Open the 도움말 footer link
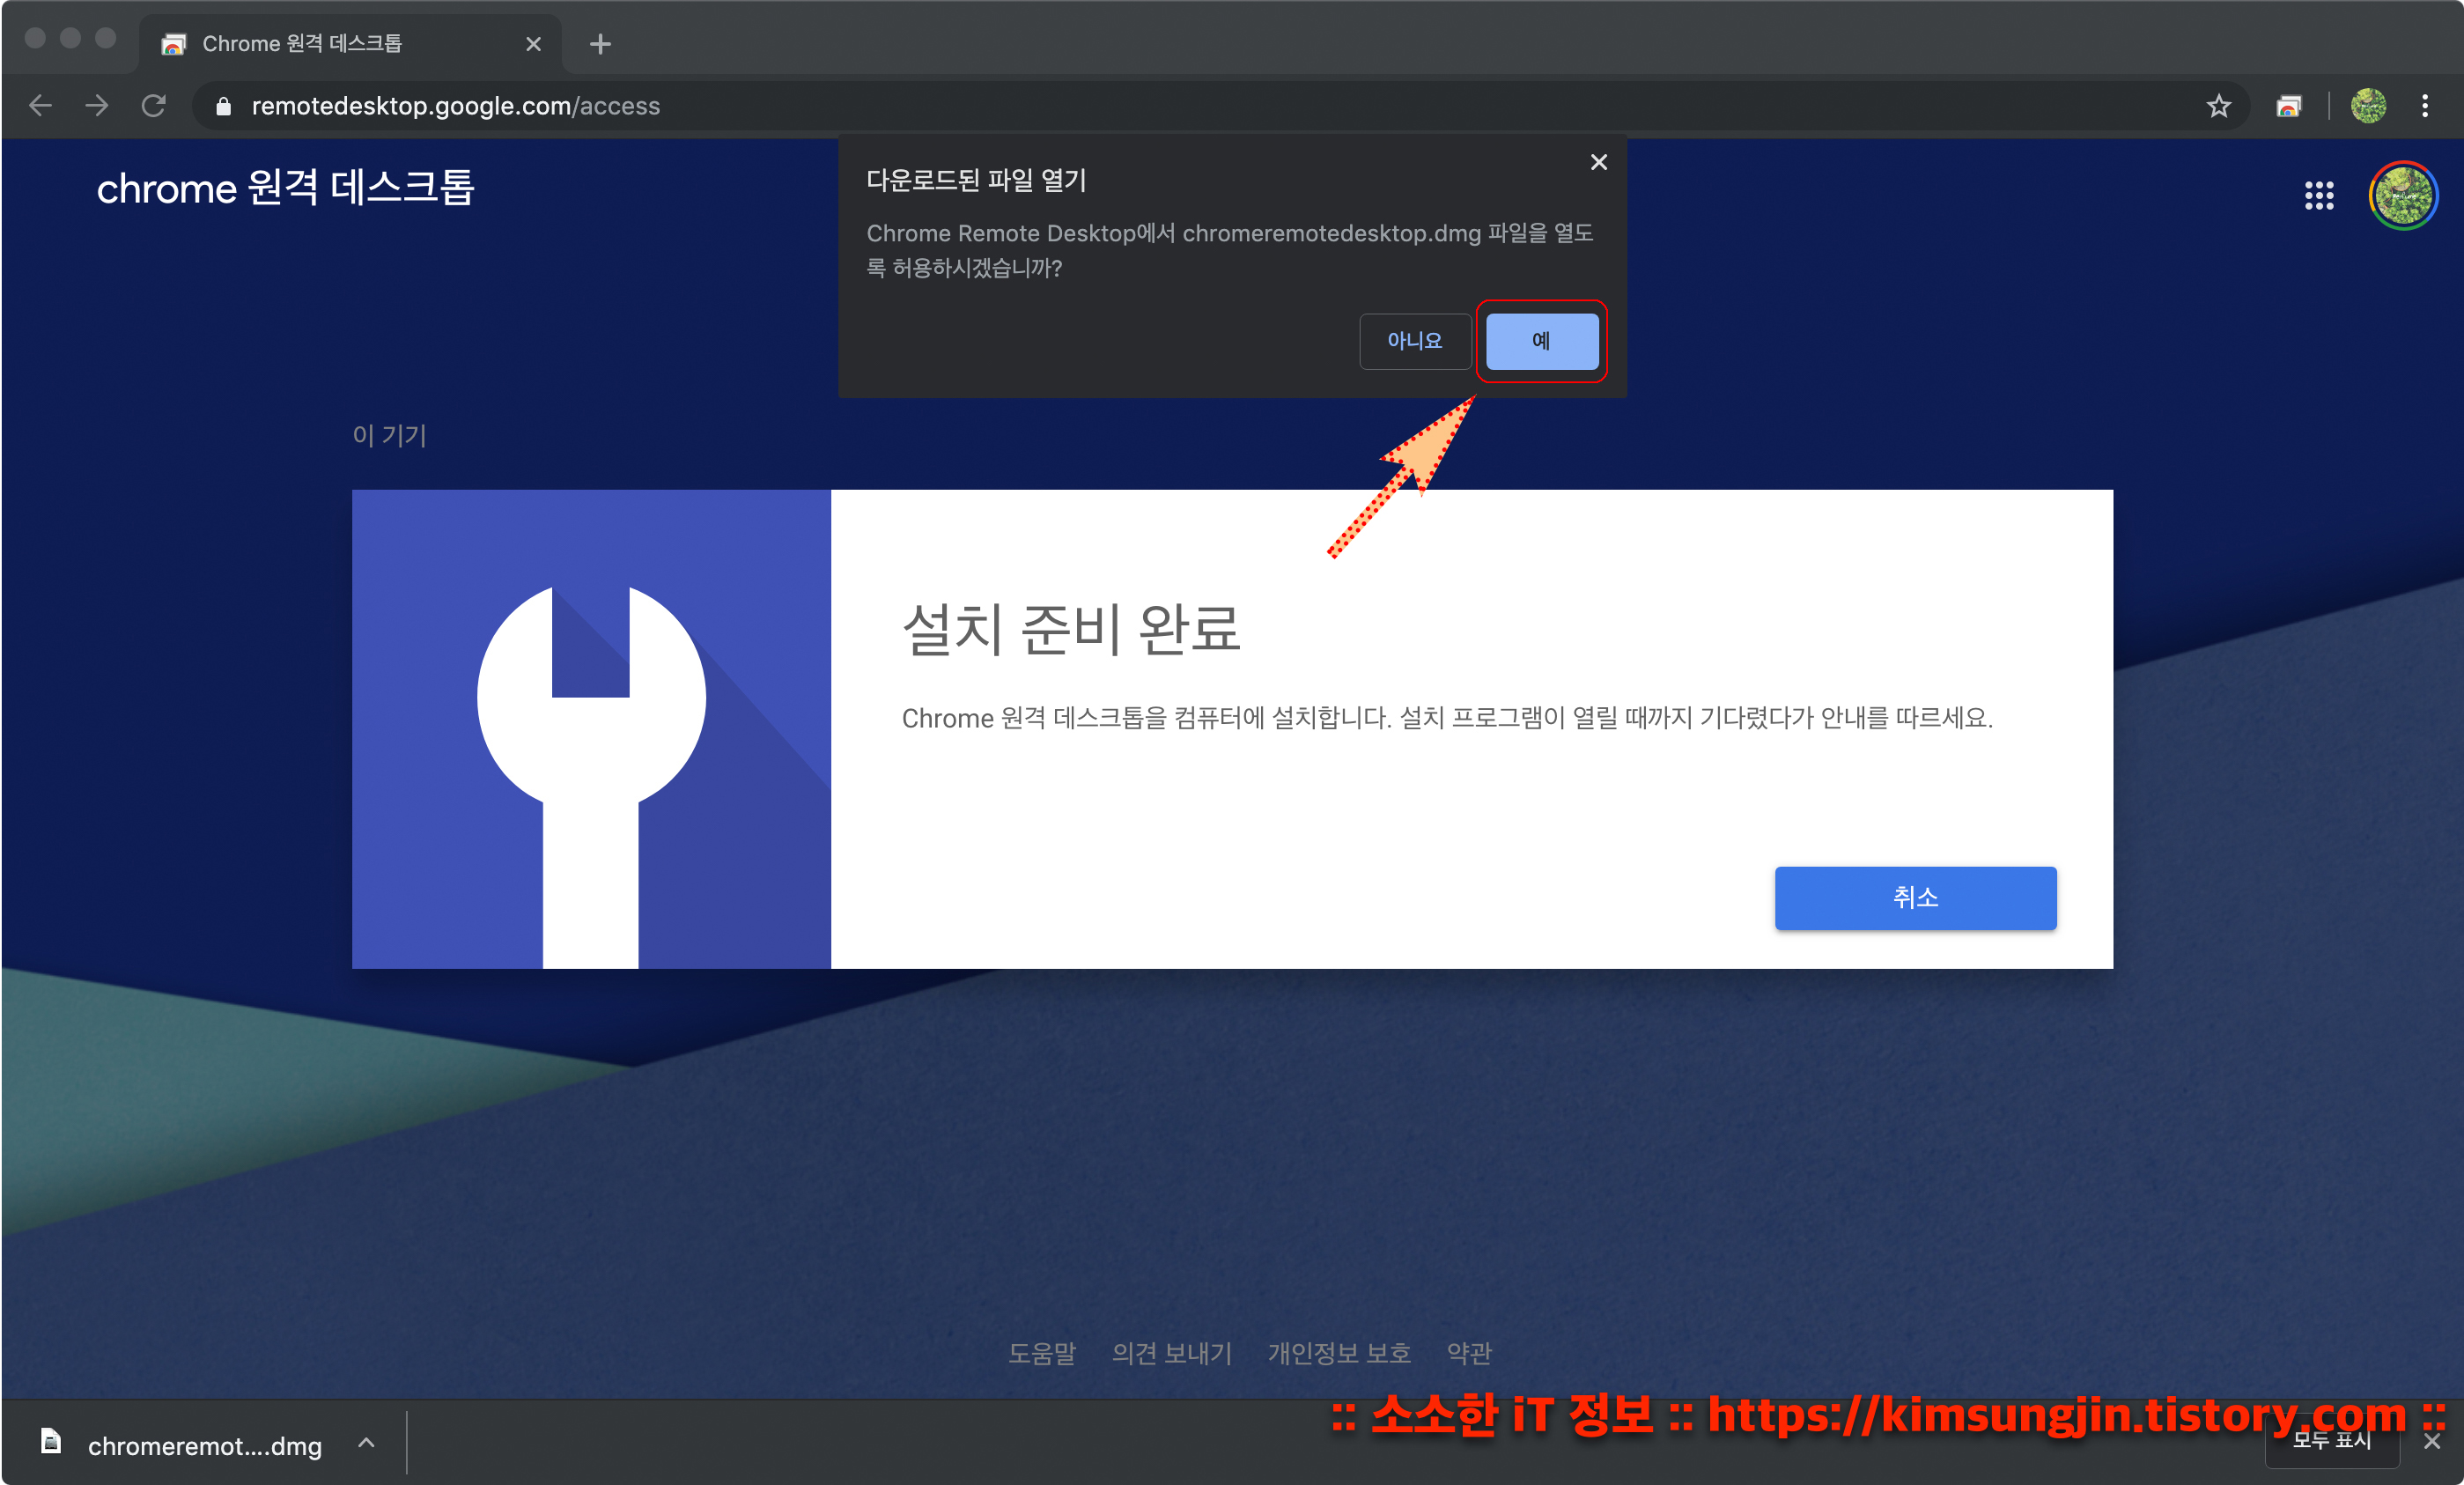The image size is (2464, 1485). pos(1041,1352)
